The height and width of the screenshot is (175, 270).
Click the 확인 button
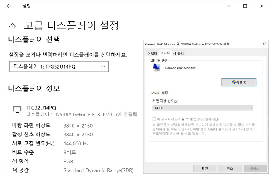pyautogui.click(x=204, y=168)
